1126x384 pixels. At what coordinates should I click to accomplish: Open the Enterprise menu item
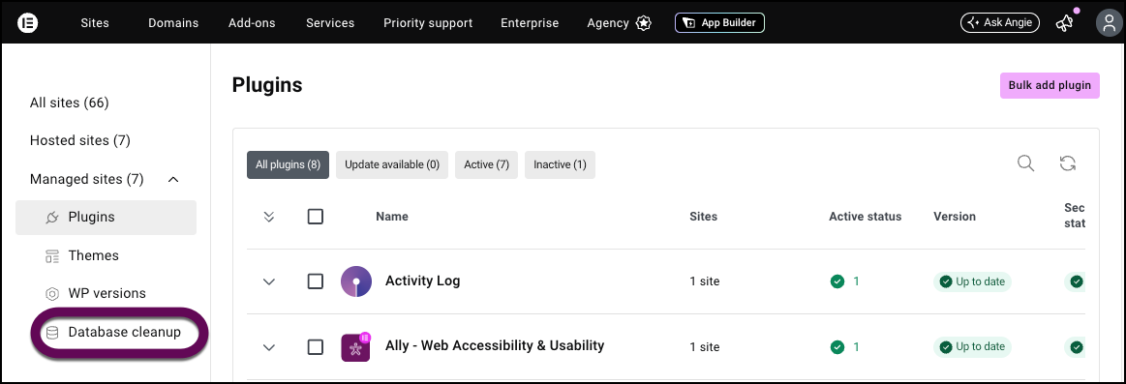530,23
